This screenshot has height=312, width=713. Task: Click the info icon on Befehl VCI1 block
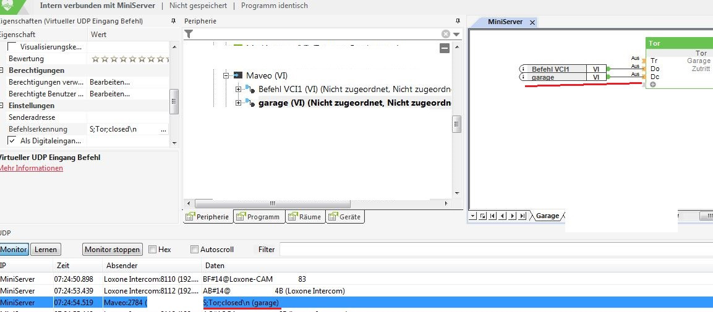click(523, 69)
